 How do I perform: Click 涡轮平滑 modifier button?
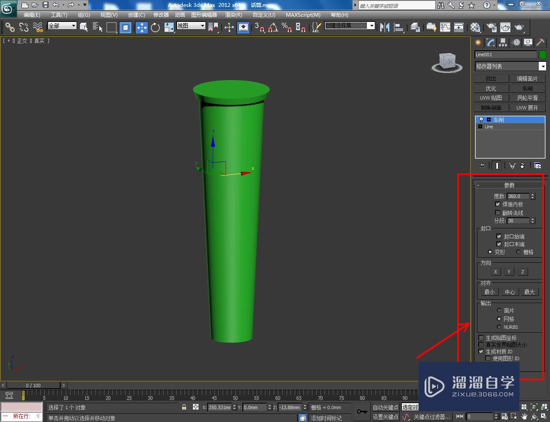pos(527,98)
